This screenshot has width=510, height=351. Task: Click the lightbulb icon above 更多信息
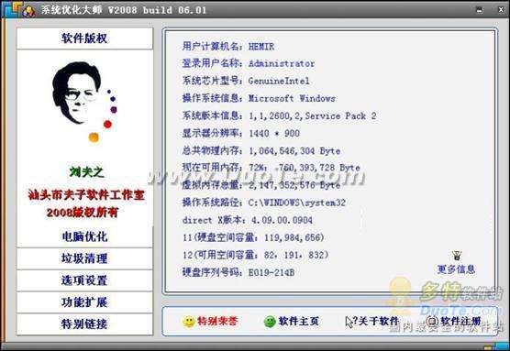click(x=457, y=256)
